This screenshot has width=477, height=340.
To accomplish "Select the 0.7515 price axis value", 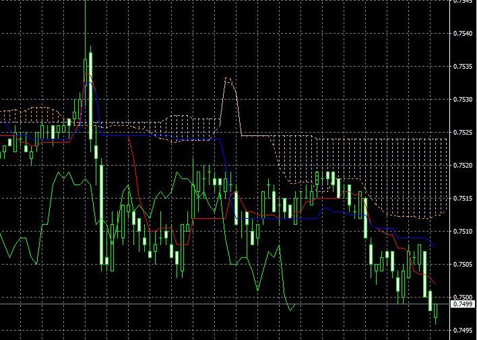I will (463, 199).
